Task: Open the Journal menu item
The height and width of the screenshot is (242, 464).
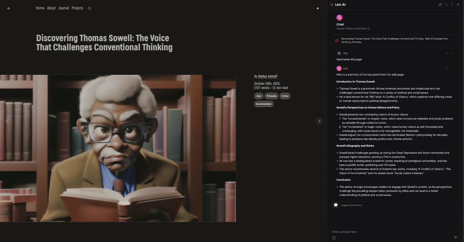Action: tap(63, 8)
